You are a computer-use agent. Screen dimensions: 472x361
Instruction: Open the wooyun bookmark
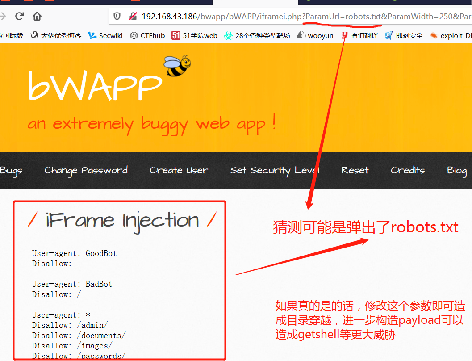[x=315, y=35]
